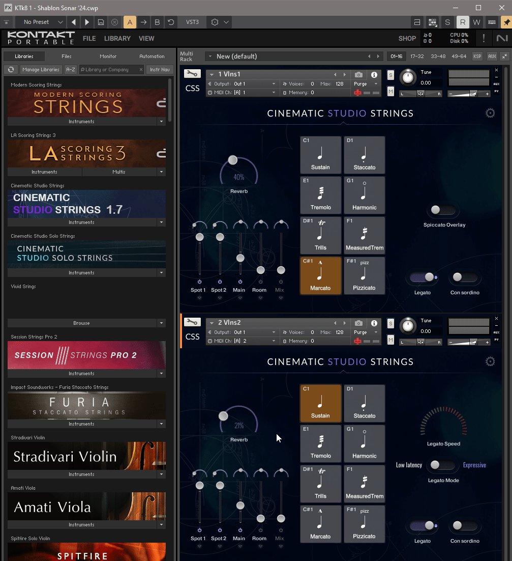This screenshot has width=512, height=561.
Task: Open settings gear of Vlns2 instrument
Action: click(x=490, y=362)
